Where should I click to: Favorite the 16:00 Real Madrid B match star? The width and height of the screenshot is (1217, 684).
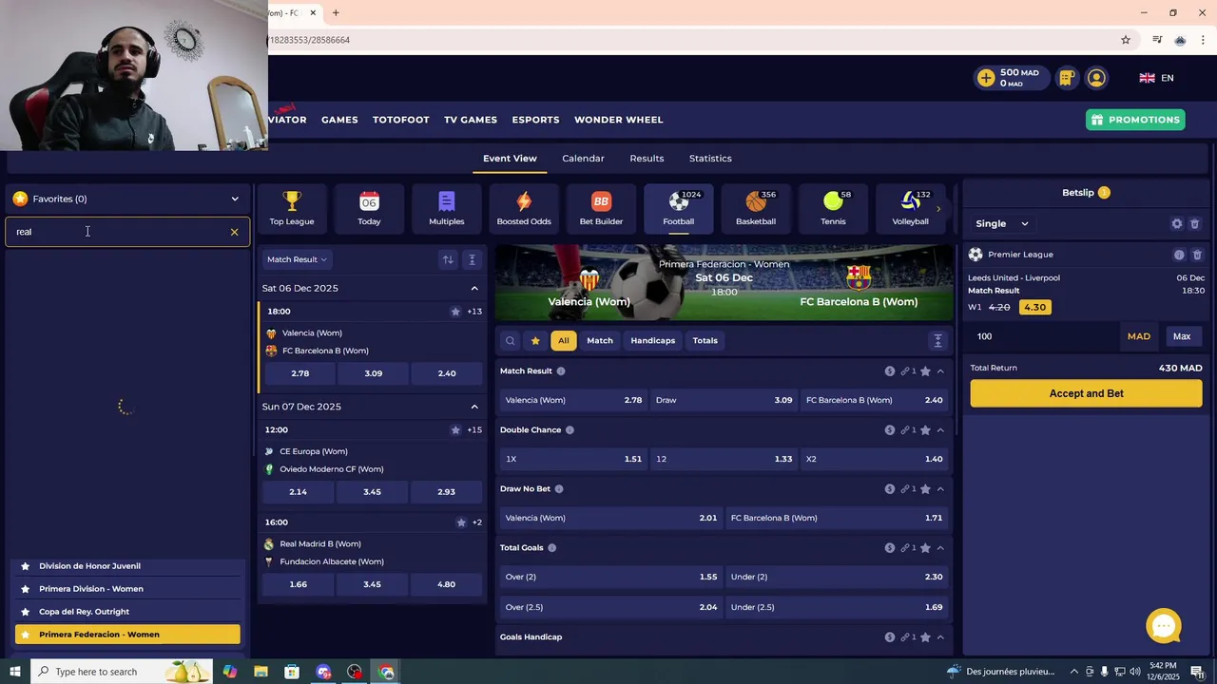click(x=461, y=522)
